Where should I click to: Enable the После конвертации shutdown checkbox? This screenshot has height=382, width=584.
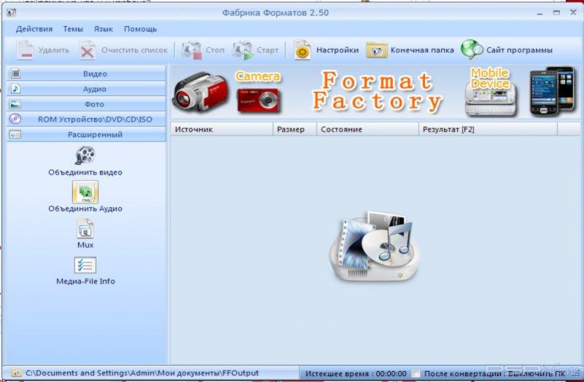[416, 373]
